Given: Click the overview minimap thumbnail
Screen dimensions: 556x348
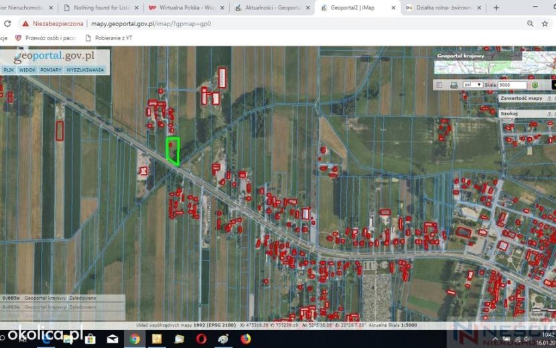Looking at the screenshot, I should click(495, 63).
